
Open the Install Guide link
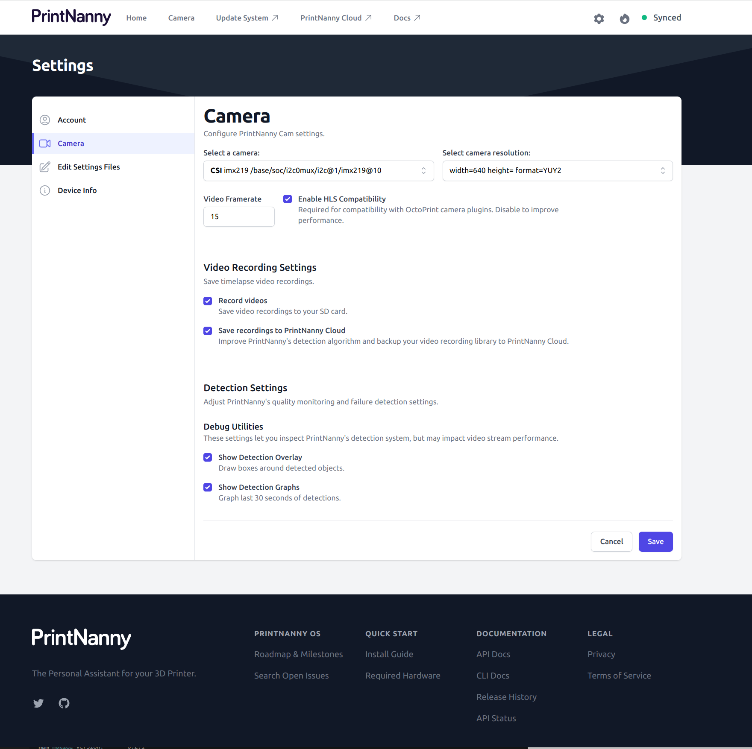tap(389, 654)
